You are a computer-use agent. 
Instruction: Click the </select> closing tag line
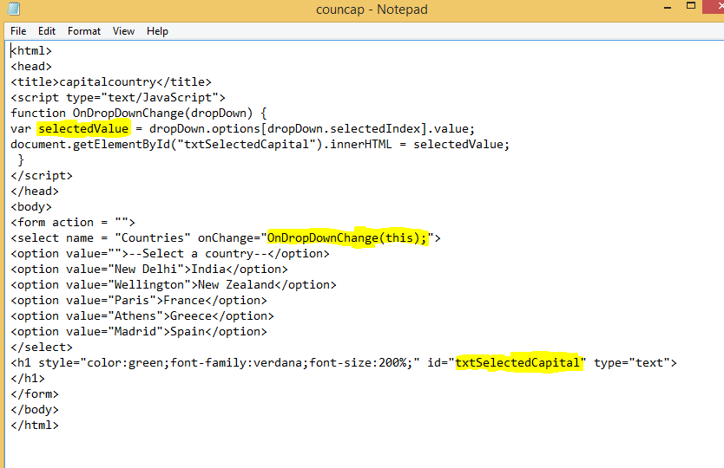tap(42, 348)
